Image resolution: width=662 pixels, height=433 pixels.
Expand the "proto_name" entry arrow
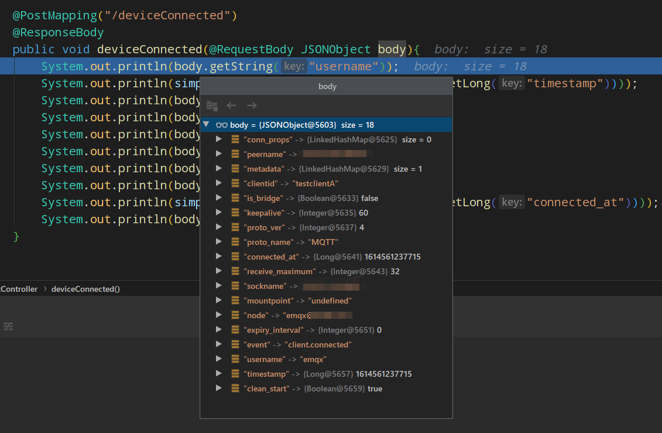pos(219,241)
